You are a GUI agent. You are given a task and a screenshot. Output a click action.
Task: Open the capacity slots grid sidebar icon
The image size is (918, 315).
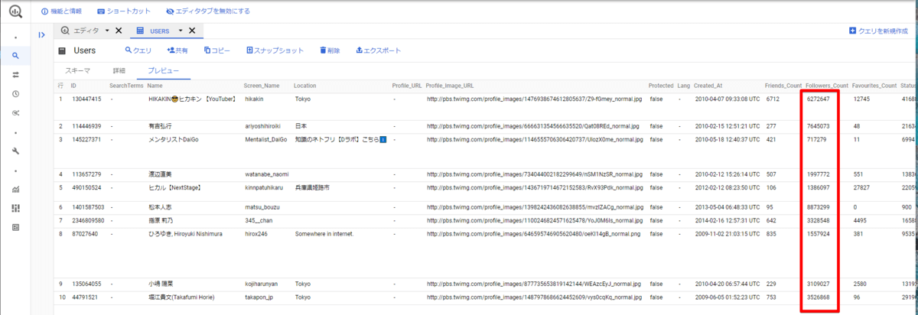(x=15, y=208)
